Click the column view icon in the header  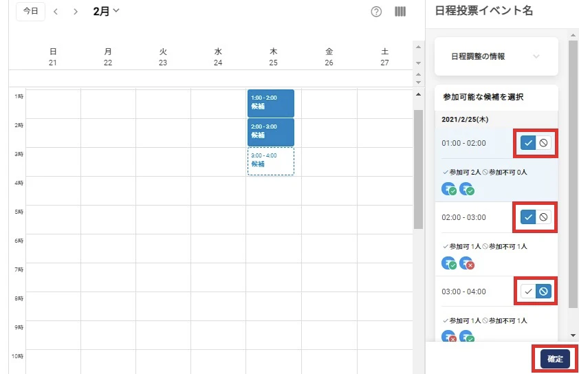[400, 12]
